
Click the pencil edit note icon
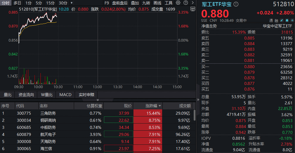pos(282,21)
